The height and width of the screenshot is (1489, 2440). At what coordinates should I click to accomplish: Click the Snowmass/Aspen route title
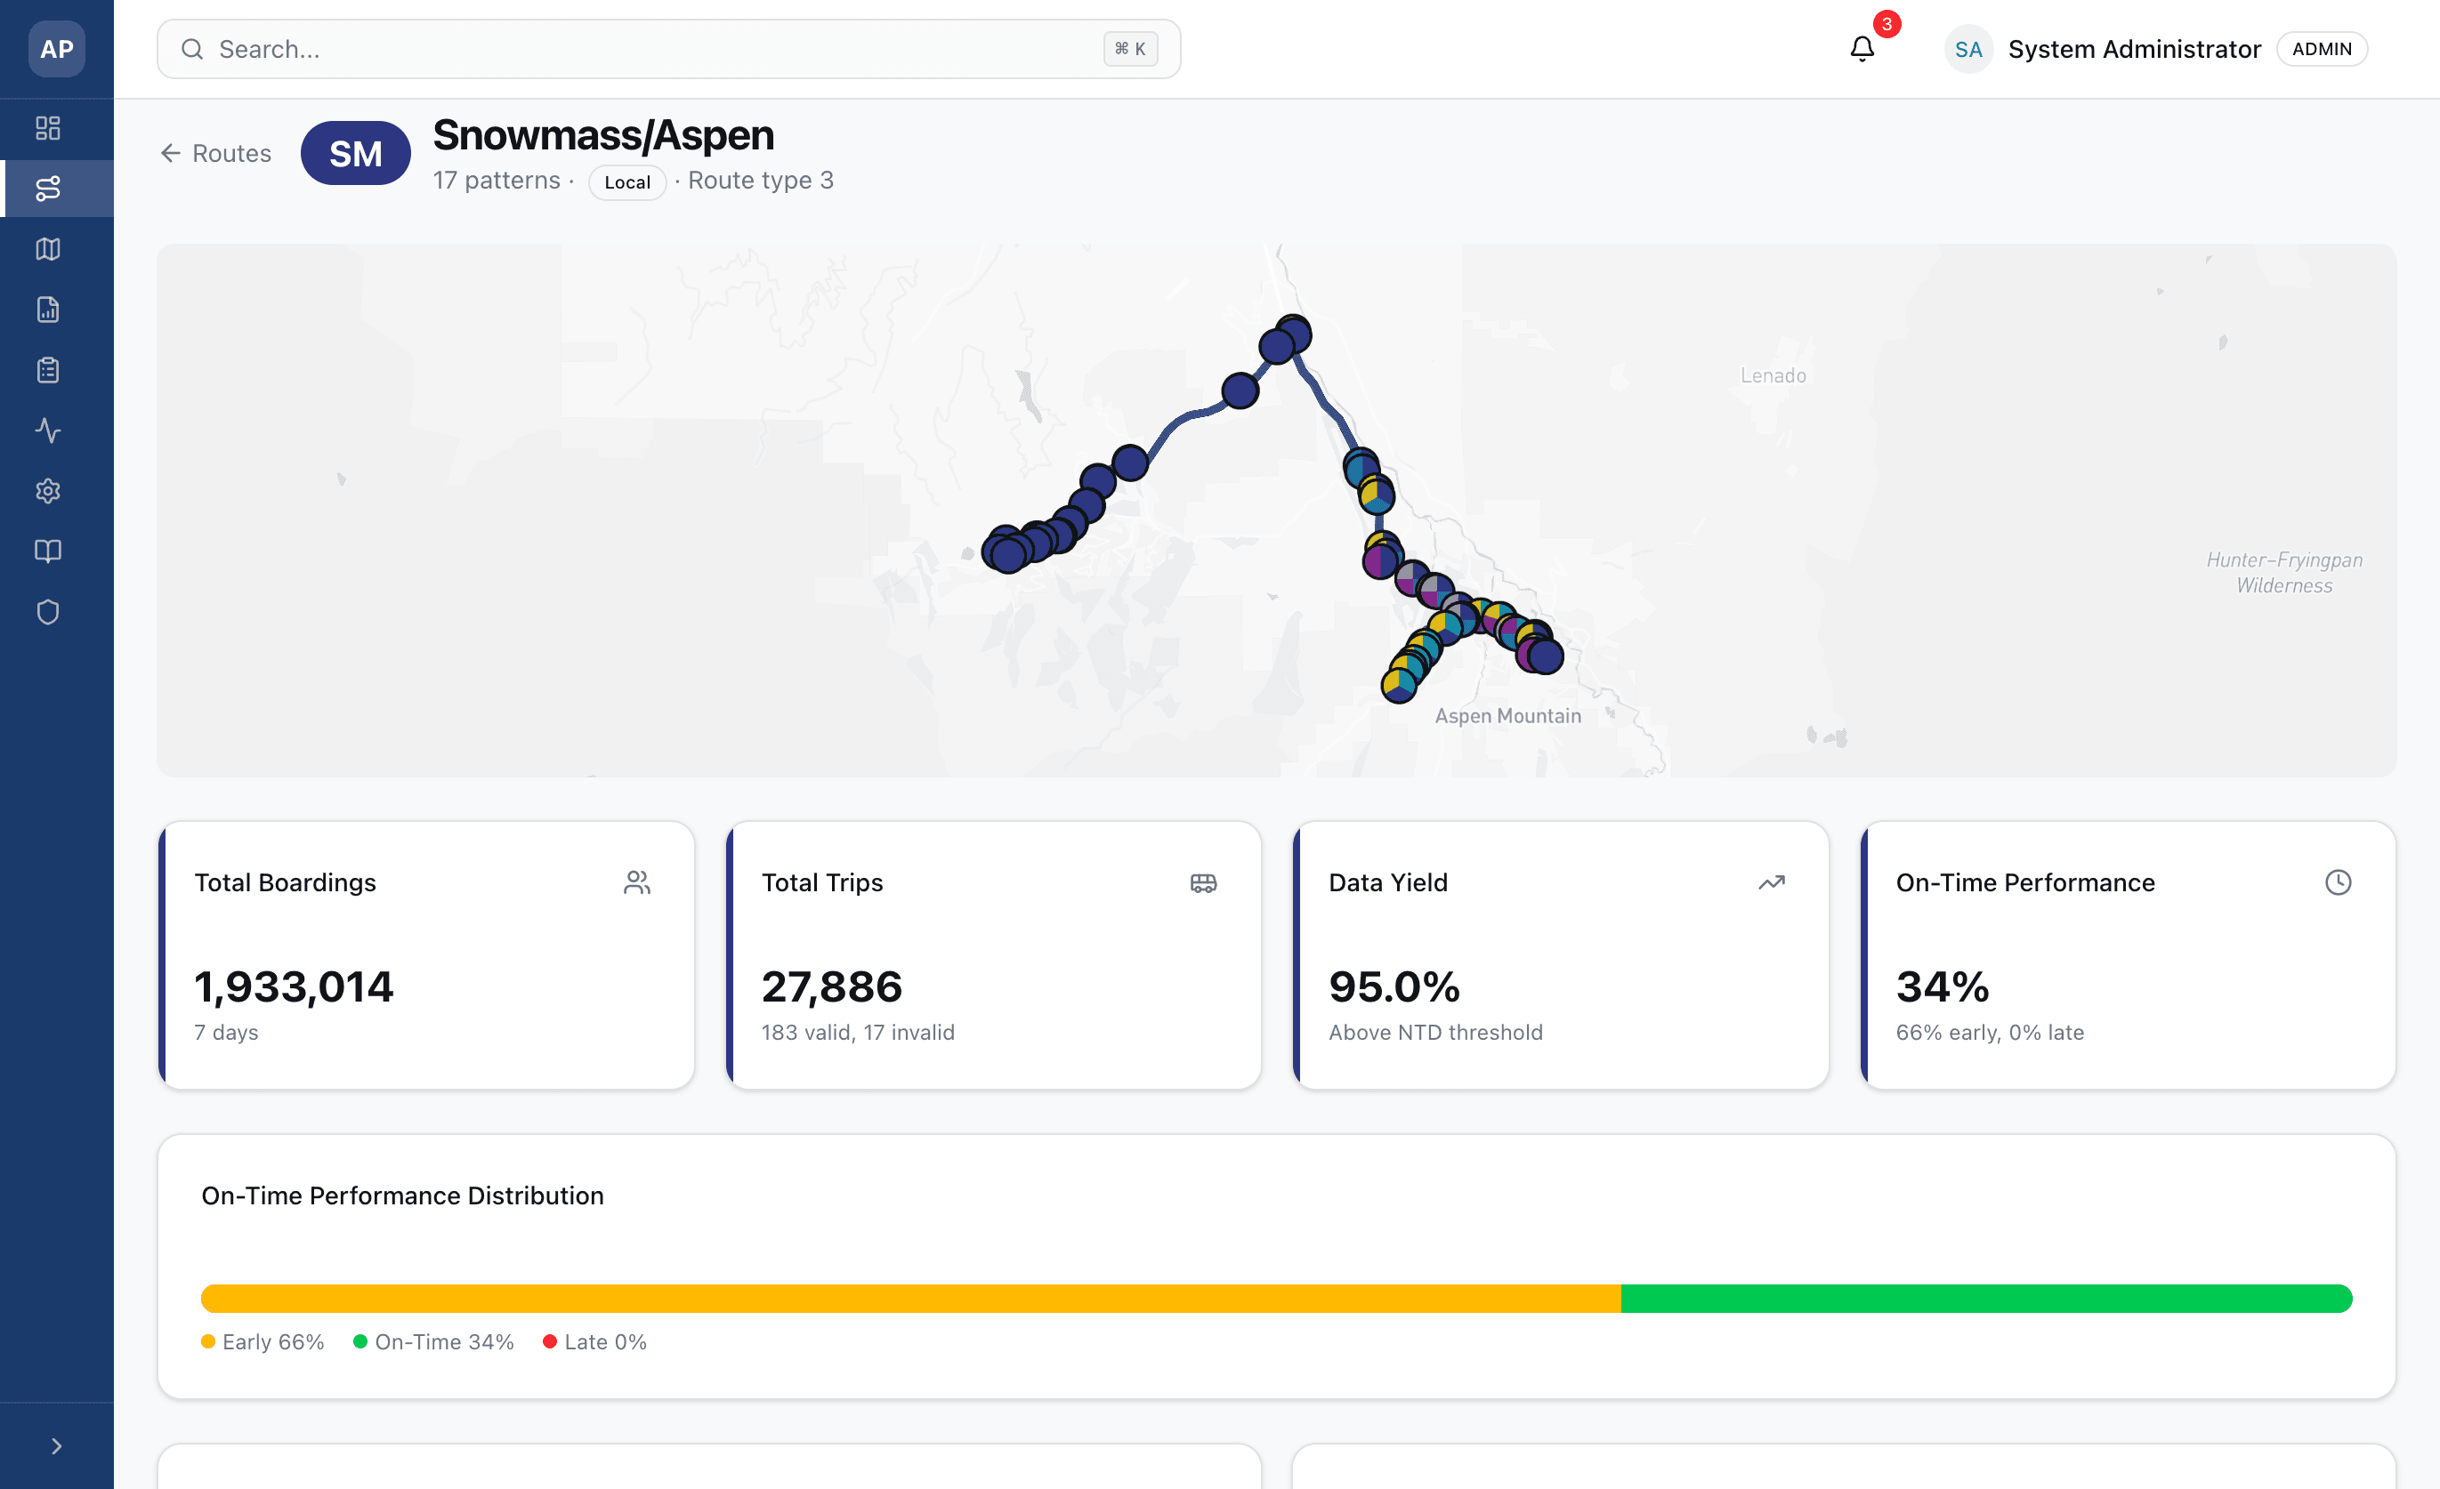click(x=603, y=135)
